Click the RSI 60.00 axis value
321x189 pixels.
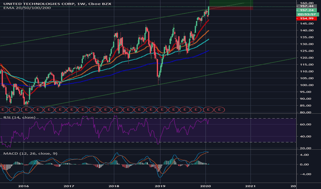click(306, 124)
